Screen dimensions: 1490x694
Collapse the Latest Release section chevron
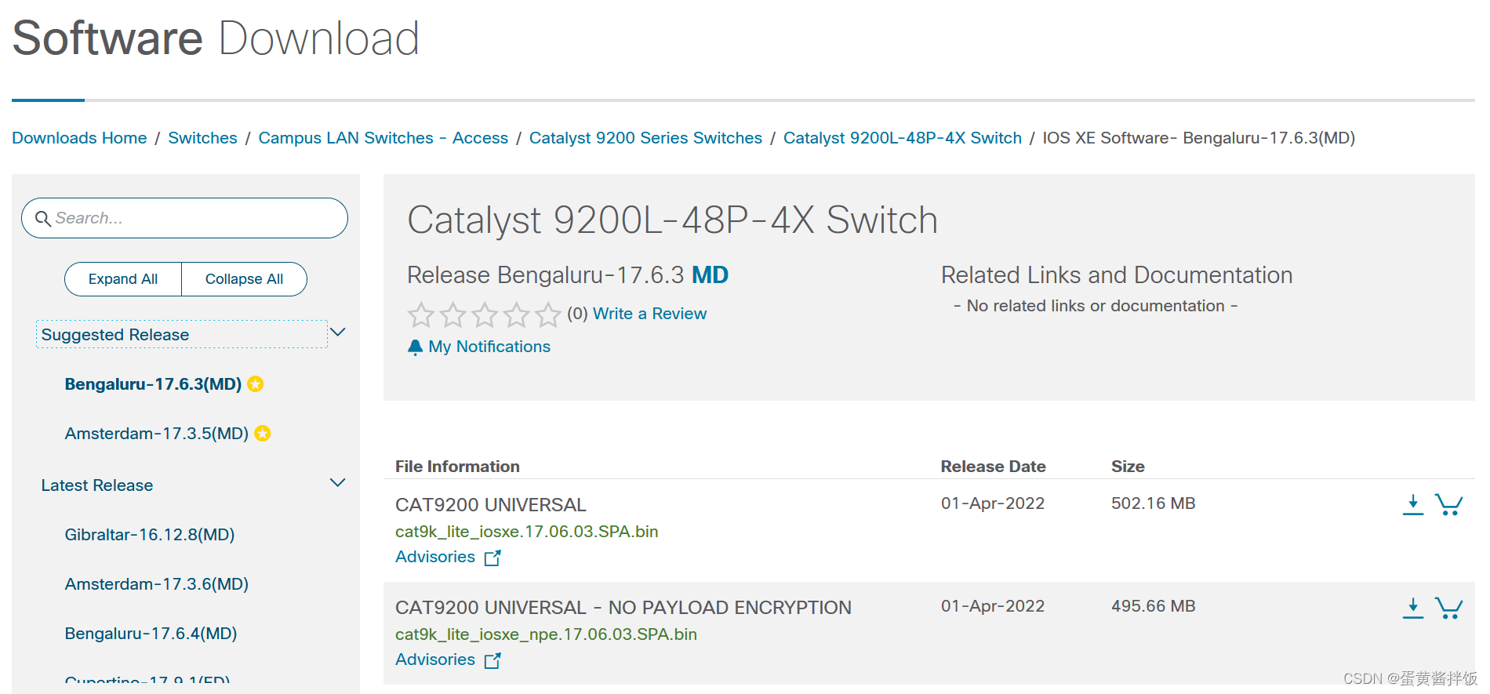tap(338, 483)
